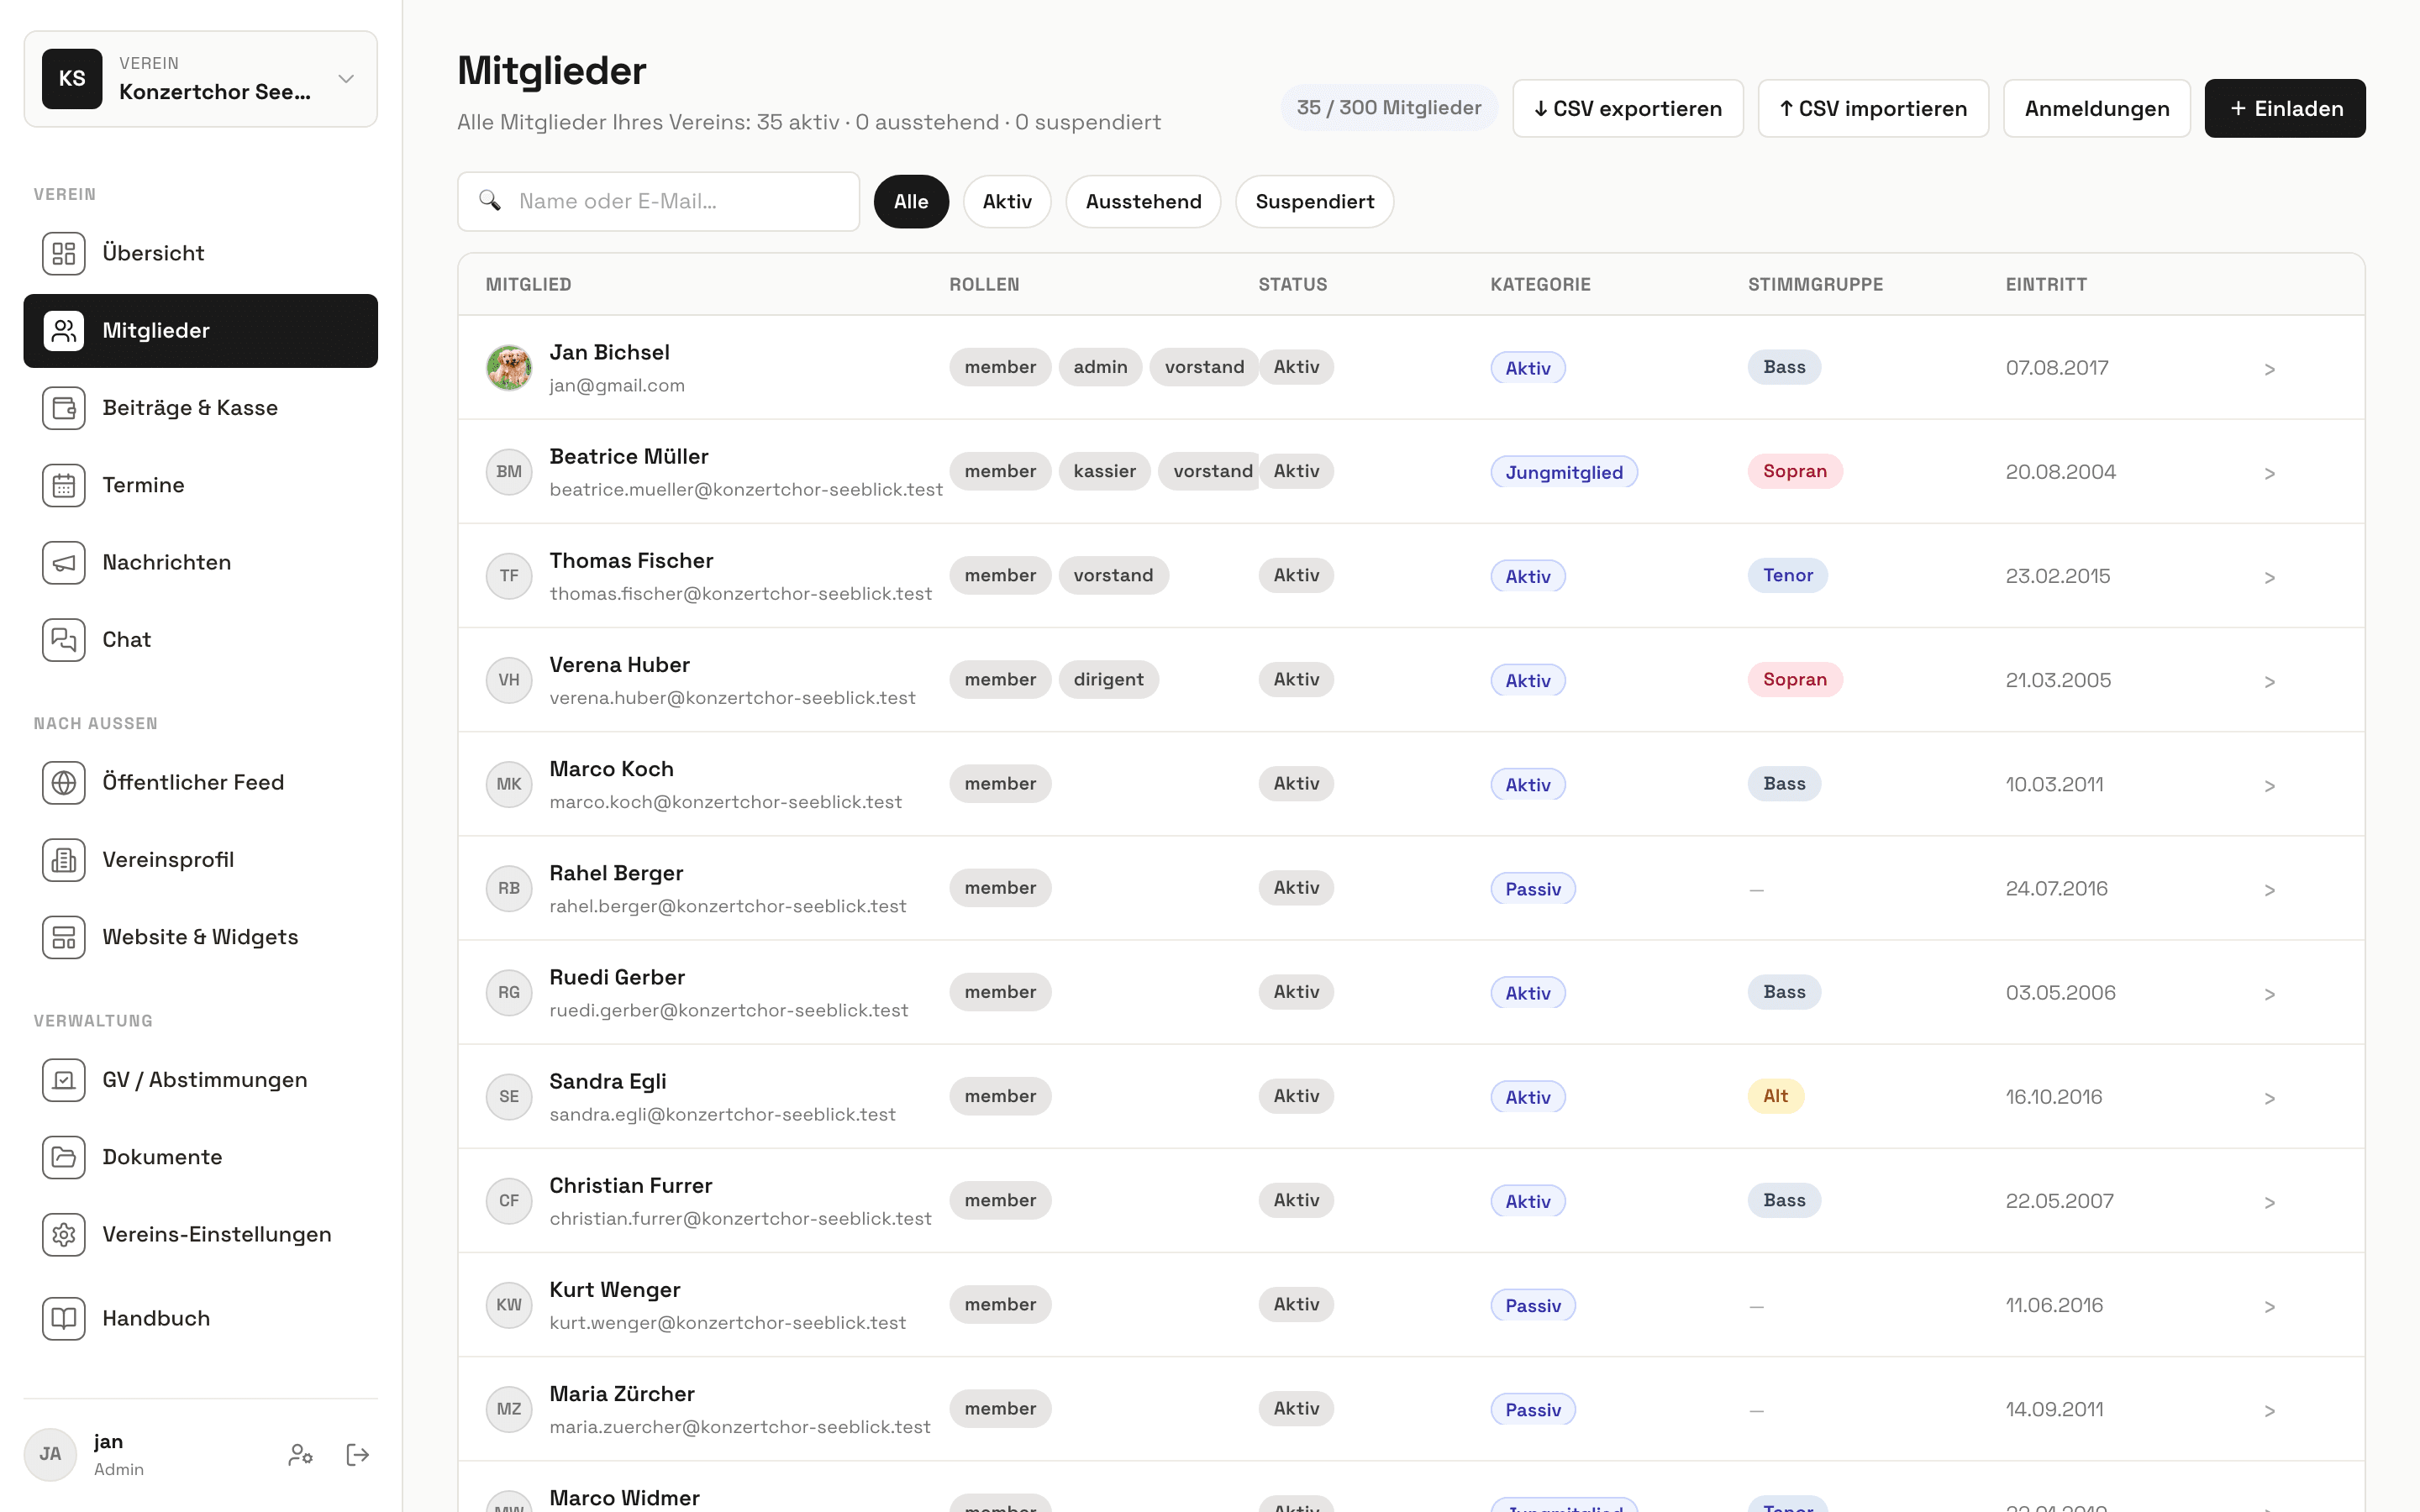
Task: Click the Website & Widgets layout icon
Action: [64, 937]
